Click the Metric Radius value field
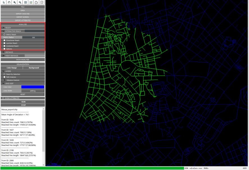Viewport: 249px width, 170px height. (33, 37)
